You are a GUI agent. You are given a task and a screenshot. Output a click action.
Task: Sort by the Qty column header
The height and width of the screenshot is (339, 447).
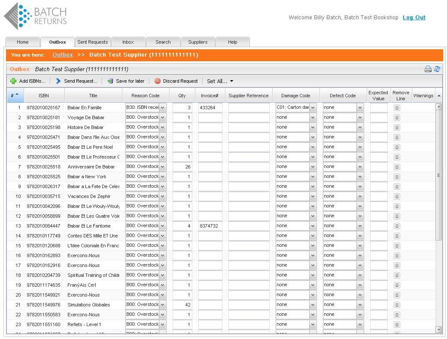pyautogui.click(x=182, y=96)
